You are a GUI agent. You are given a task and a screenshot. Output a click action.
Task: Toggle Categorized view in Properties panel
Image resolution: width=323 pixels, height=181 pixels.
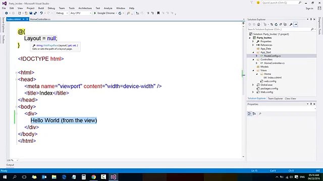tap(249, 114)
